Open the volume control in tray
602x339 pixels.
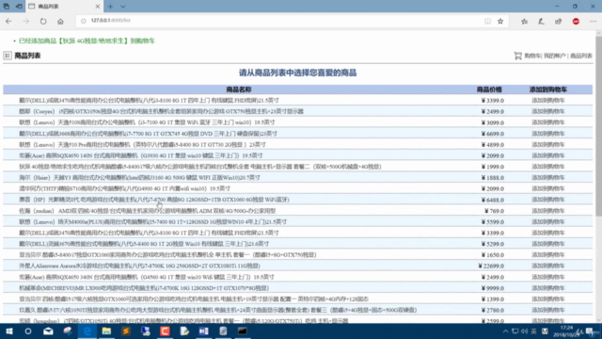coord(525,331)
